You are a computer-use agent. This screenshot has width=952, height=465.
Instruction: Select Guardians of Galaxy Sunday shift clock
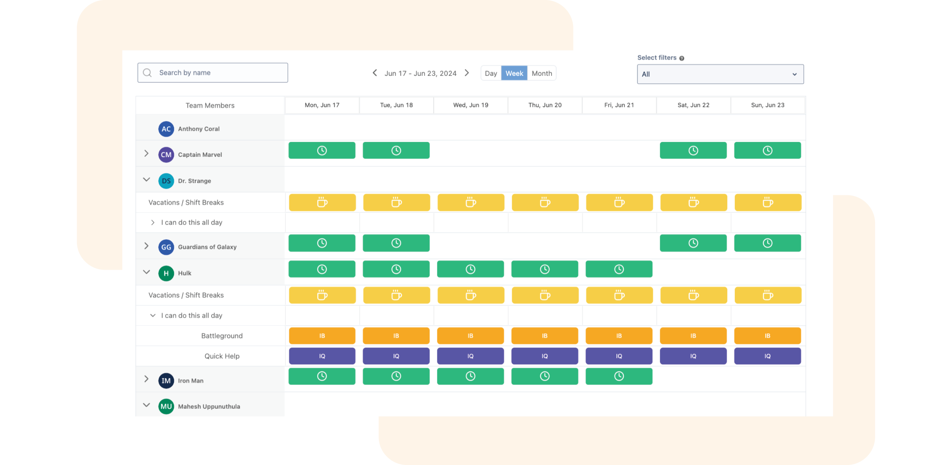[767, 243]
